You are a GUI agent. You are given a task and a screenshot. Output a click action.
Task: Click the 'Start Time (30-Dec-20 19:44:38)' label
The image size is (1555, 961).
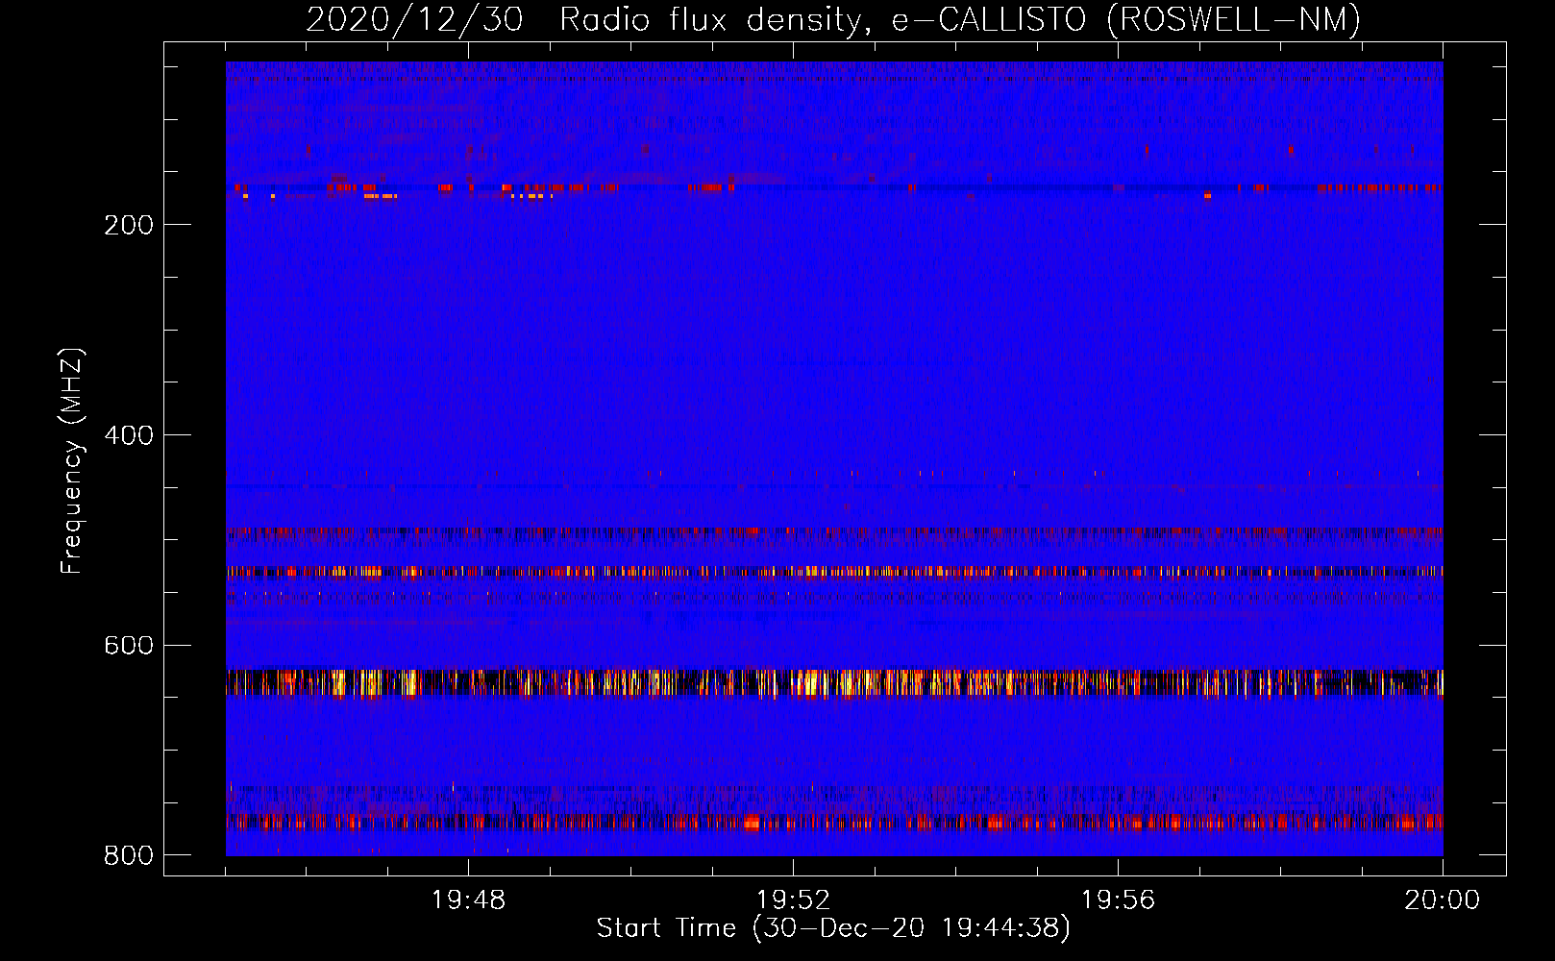point(833,928)
